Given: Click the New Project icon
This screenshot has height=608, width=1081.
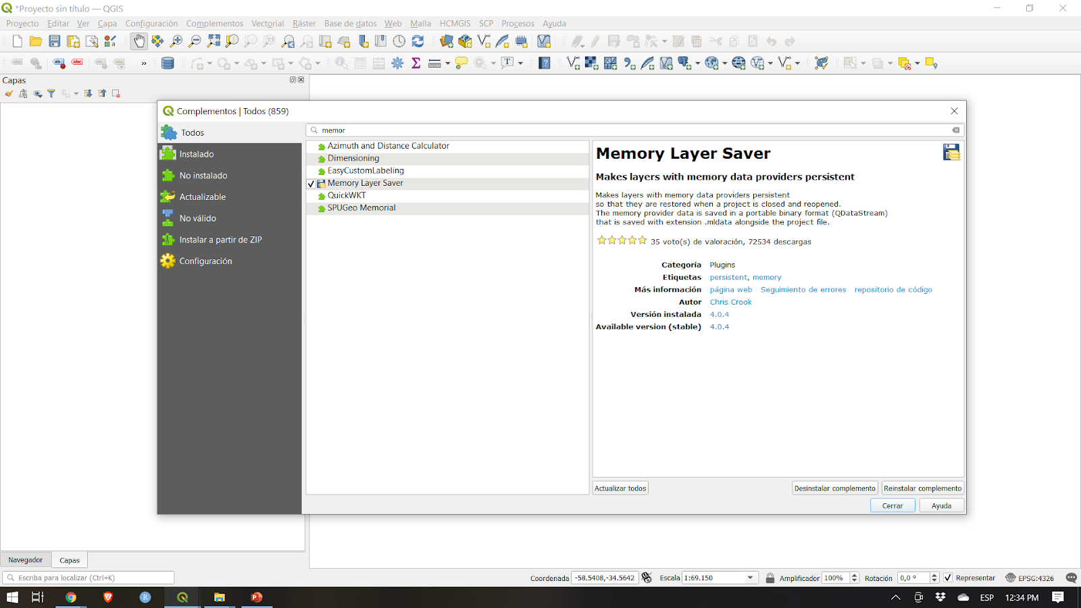Looking at the screenshot, I should (x=17, y=41).
